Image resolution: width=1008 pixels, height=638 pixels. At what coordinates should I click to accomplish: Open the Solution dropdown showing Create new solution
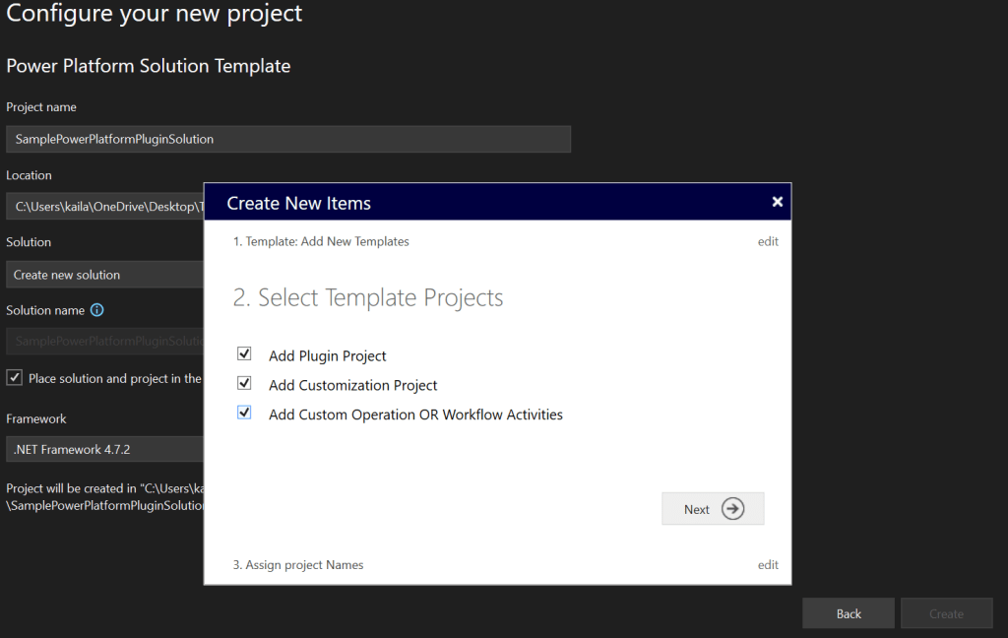[x=104, y=275]
